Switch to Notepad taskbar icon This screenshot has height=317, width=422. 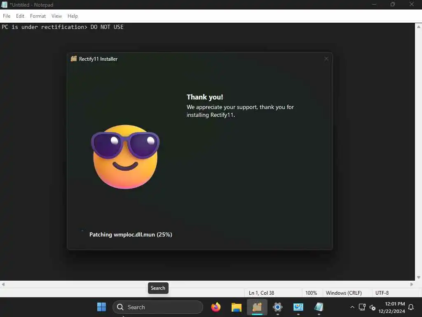[319, 307]
